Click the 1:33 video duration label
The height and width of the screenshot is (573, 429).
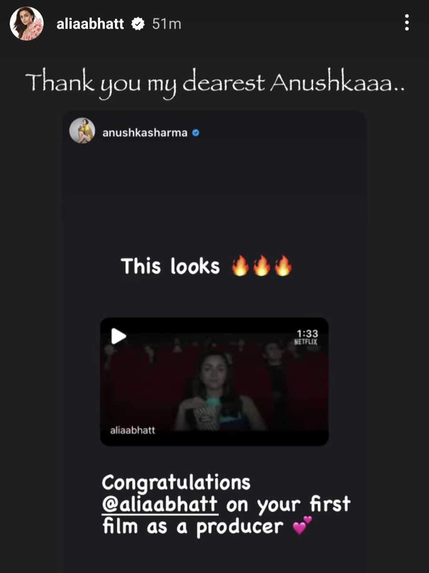point(307,333)
